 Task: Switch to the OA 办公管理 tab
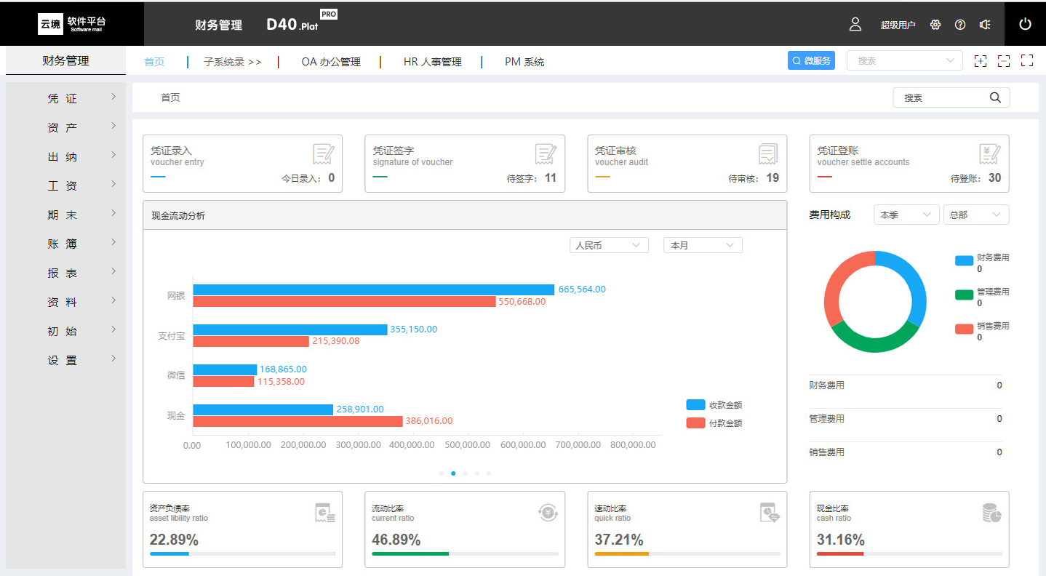(x=330, y=62)
